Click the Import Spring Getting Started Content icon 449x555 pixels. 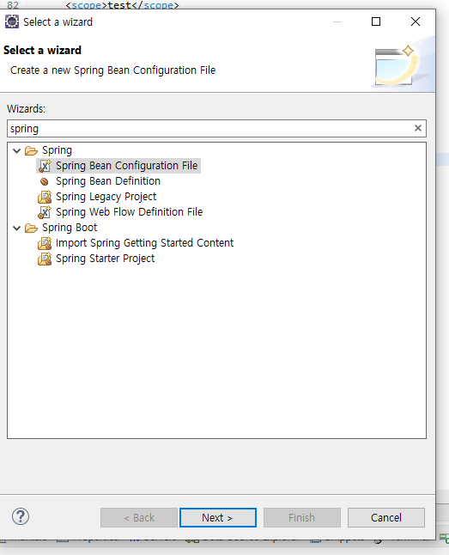click(45, 243)
